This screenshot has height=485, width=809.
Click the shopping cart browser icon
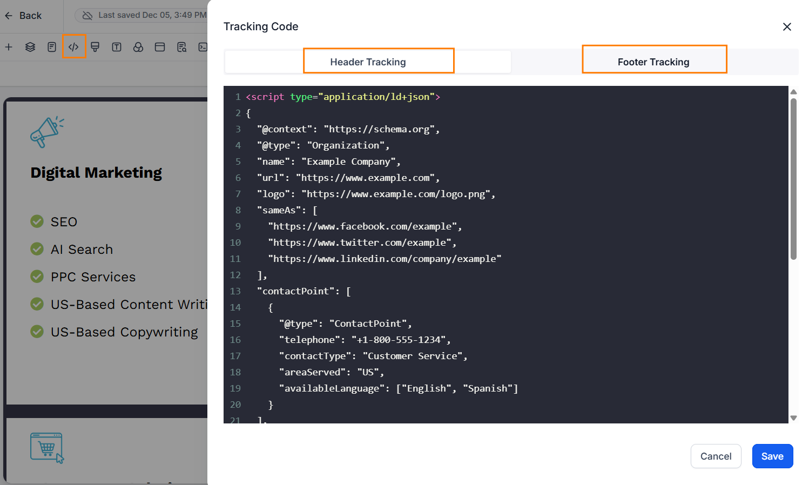pyautogui.click(x=46, y=448)
